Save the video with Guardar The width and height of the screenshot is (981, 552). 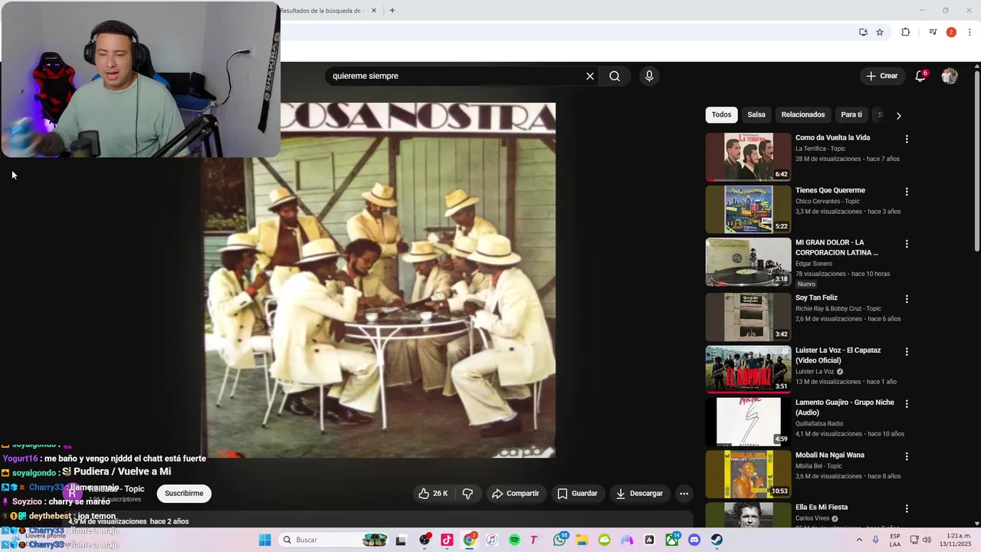(577, 494)
